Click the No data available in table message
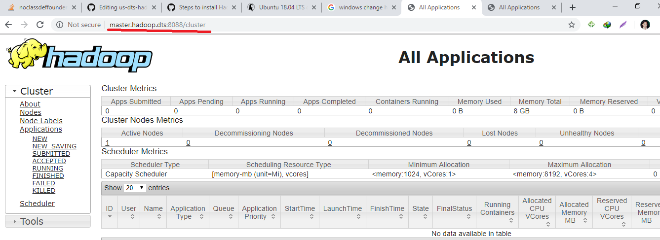Screen dimensions: 660x240 [471, 234]
